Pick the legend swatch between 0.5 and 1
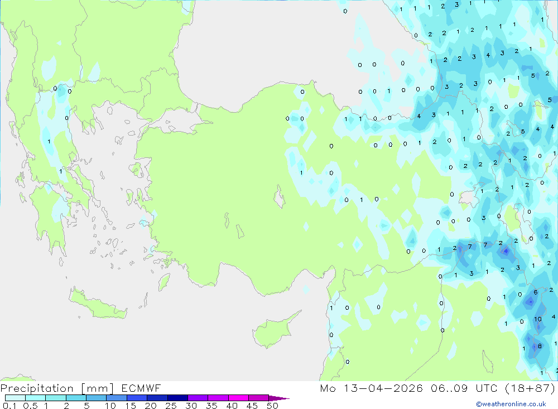The image size is (558, 409). pos(36,398)
